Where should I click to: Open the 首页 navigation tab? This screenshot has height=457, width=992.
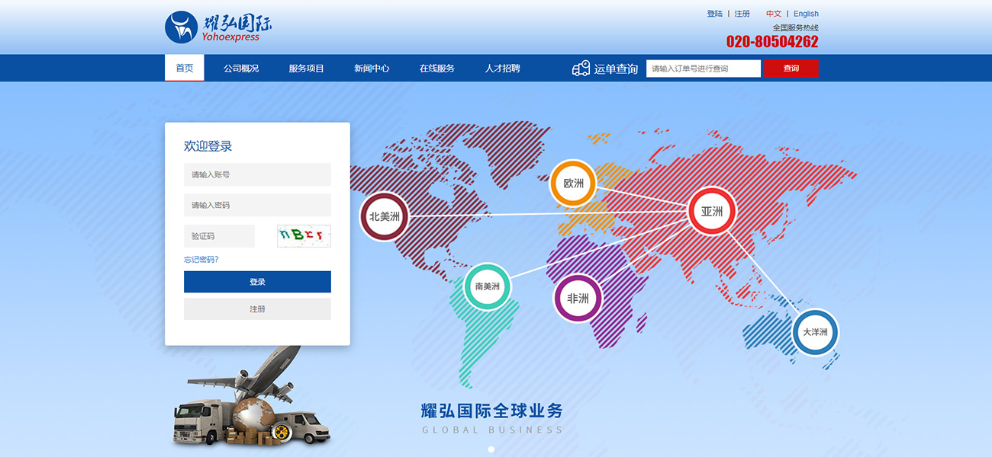tap(185, 69)
